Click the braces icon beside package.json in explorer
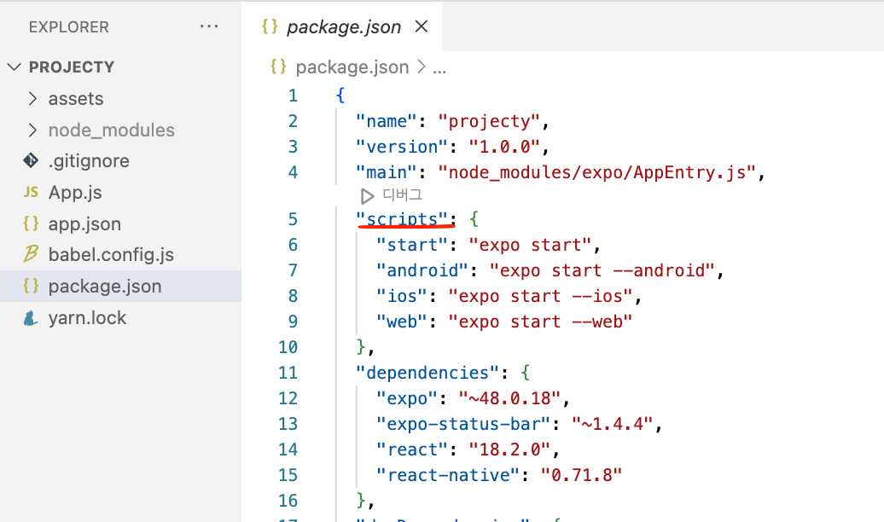This screenshot has height=522, width=884. coord(31,286)
